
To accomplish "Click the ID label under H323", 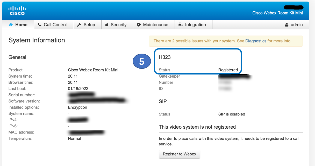I will click(x=161, y=89).
